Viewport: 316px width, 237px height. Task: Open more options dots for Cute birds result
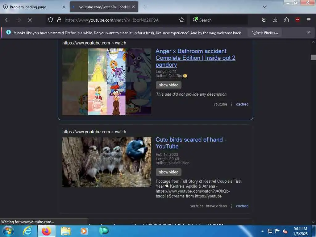(231, 206)
